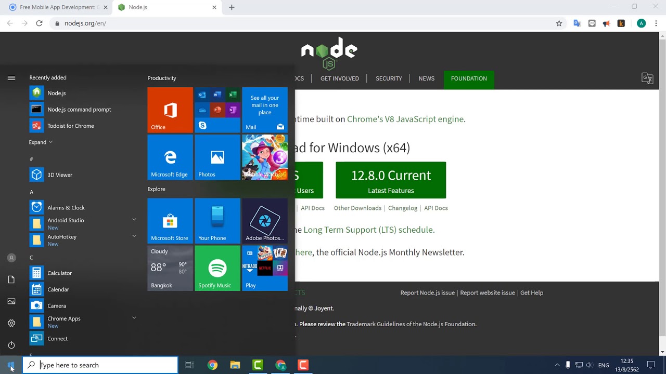Click the Power icon in Start menu
This screenshot has width=666, height=374.
(x=11, y=345)
